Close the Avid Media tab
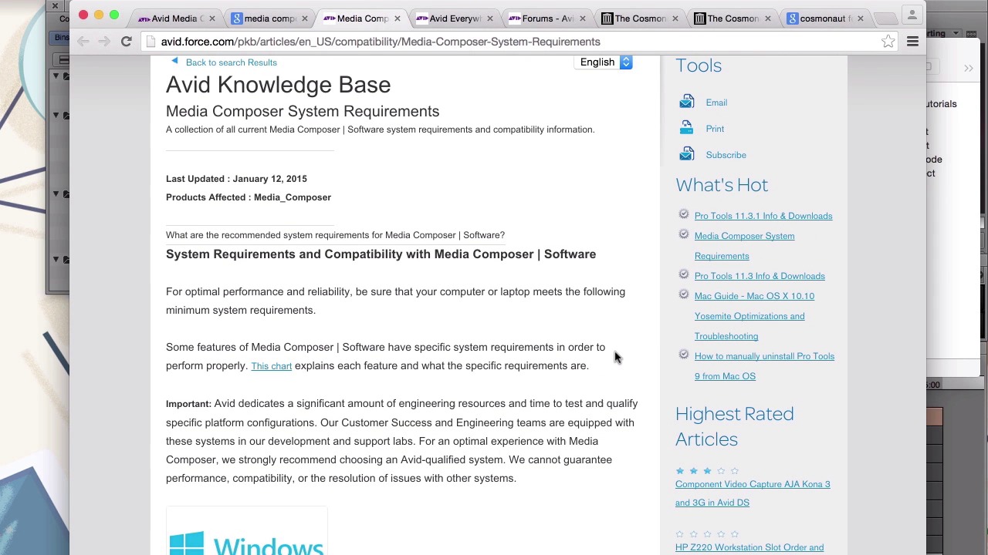988x555 pixels. coord(211,18)
